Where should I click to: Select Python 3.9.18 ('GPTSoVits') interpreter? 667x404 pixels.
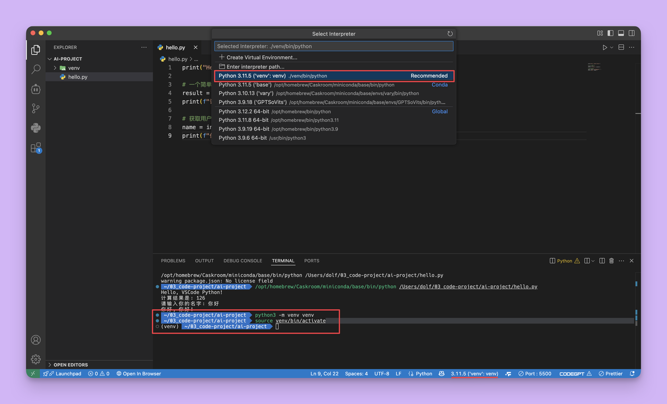click(x=334, y=103)
